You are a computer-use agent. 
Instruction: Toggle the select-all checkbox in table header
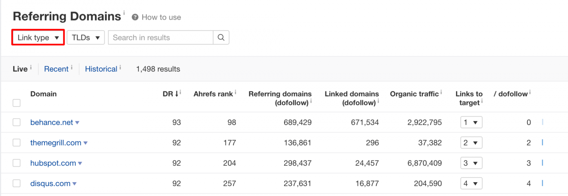click(x=17, y=103)
